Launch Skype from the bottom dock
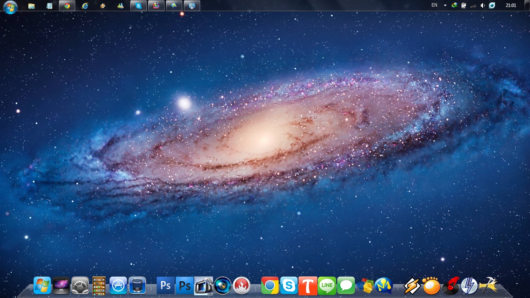The image size is (530, 298). coord(289,286)
